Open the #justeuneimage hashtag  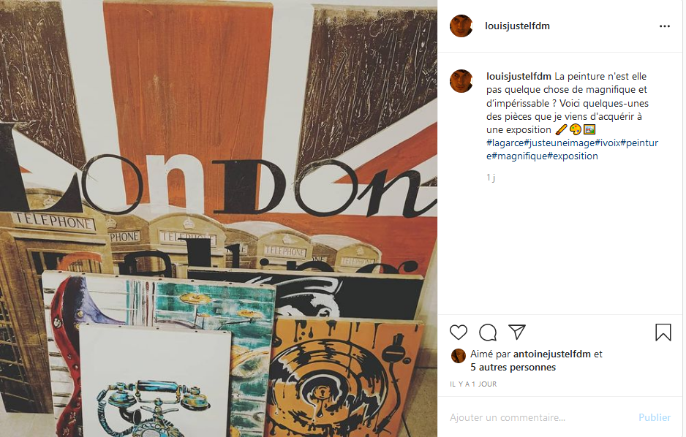click(x=559, y=143)
